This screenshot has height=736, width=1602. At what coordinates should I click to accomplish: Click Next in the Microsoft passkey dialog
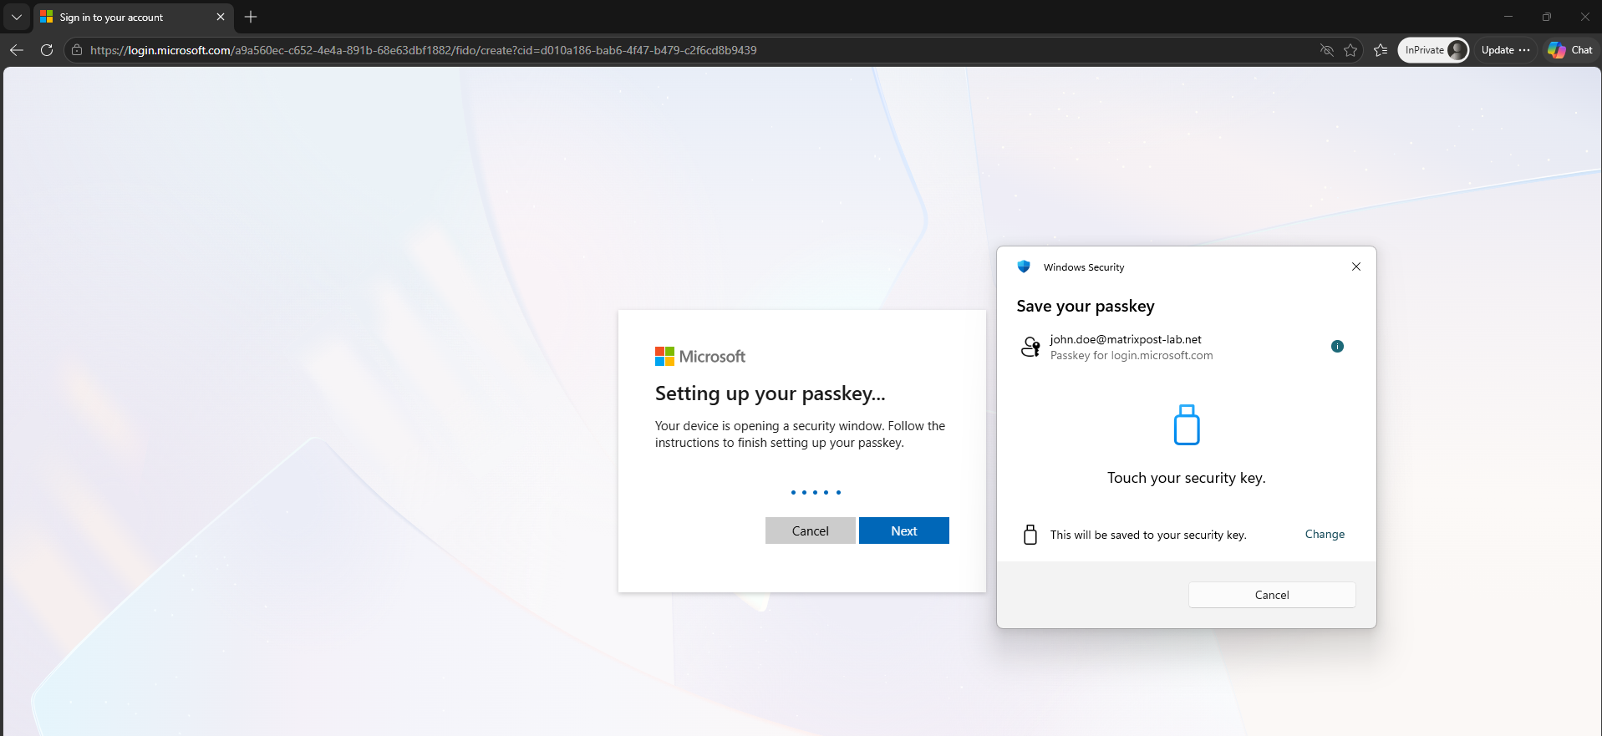point(903,530)
